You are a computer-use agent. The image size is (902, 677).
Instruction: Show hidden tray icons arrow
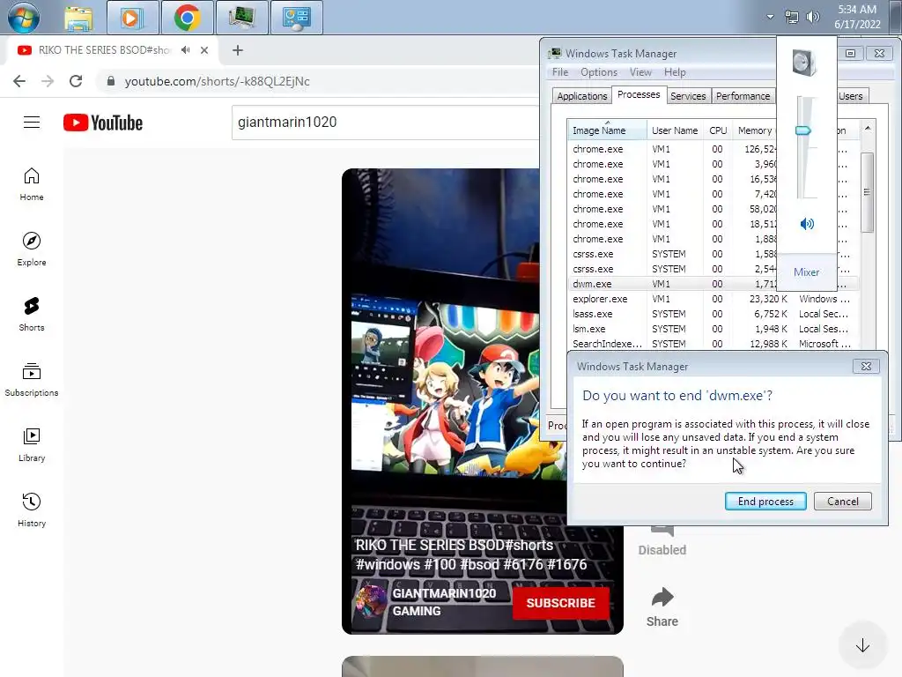click(x=770, y=17)
